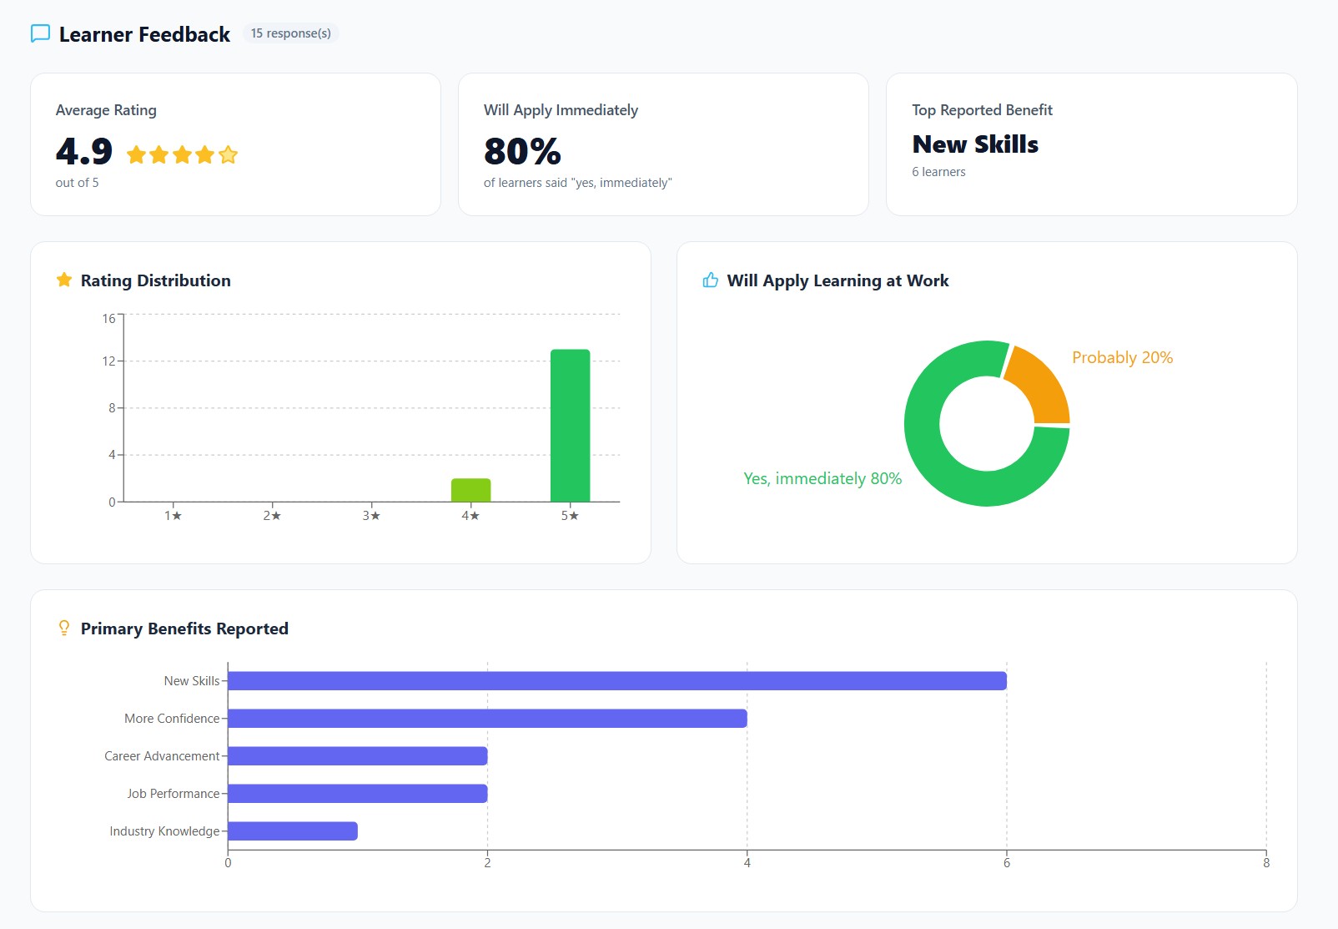The width and height of the screenshot is (1338, 929).
Task: Click the fourth yellow star in the rating row
Action: [x=206, y=154]
